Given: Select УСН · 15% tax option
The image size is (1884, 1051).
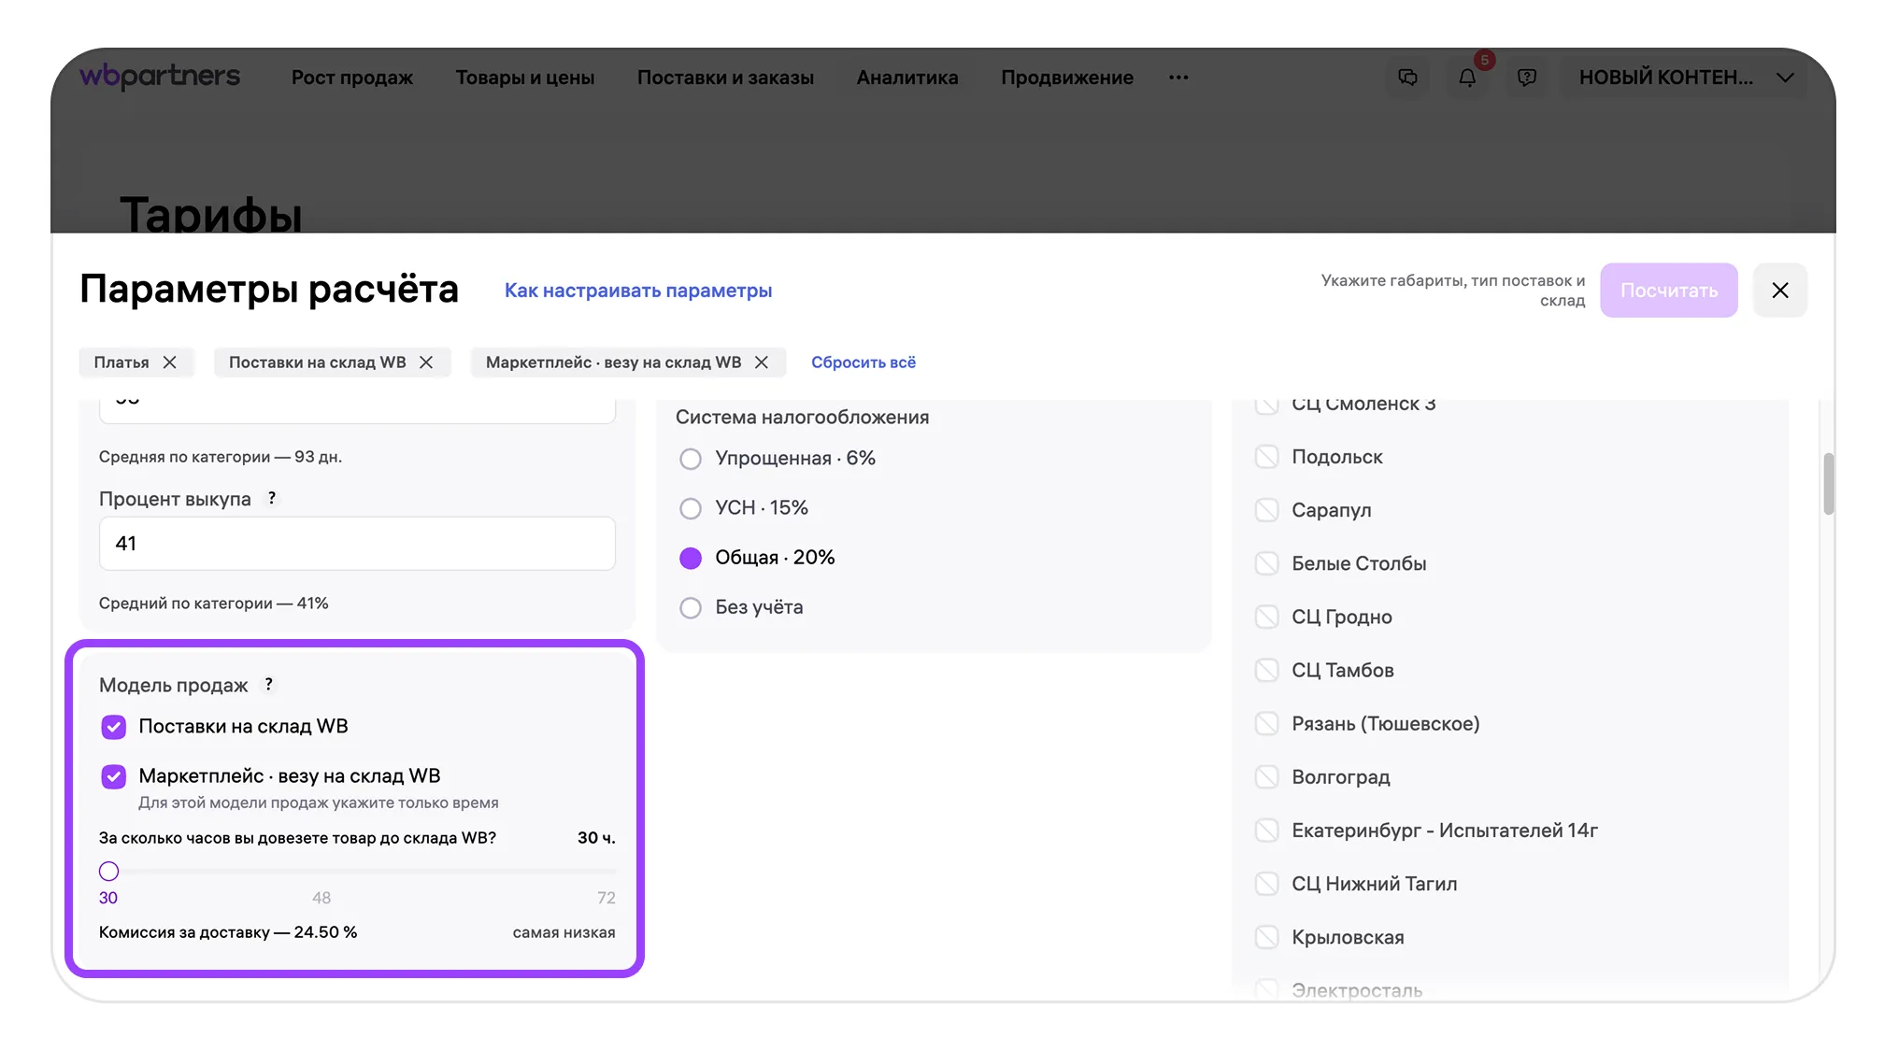Looking at the screenshot, I should [x=691, y=508].
